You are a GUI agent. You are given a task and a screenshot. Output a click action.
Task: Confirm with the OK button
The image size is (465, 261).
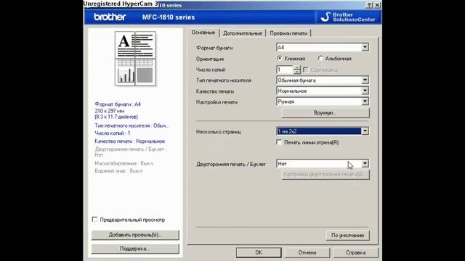click(x=259, y=253)
